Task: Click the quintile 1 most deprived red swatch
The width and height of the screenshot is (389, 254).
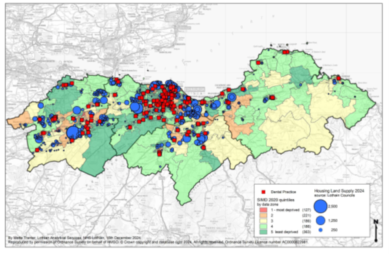Action: coord(263,210)
